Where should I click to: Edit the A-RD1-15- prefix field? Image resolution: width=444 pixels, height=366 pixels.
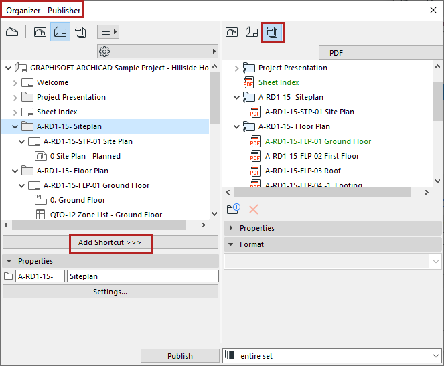click(40, 276)
